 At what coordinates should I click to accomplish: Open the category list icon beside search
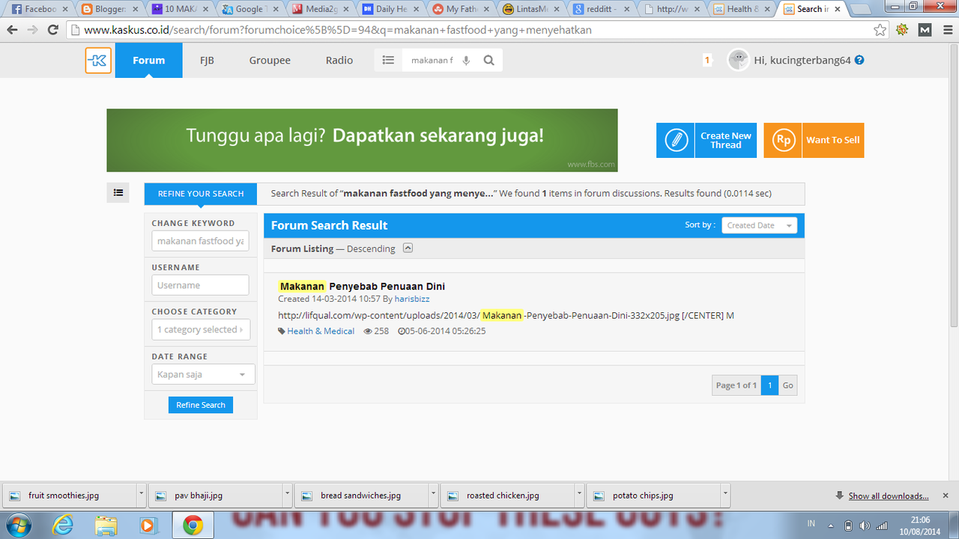coord(388,61)
